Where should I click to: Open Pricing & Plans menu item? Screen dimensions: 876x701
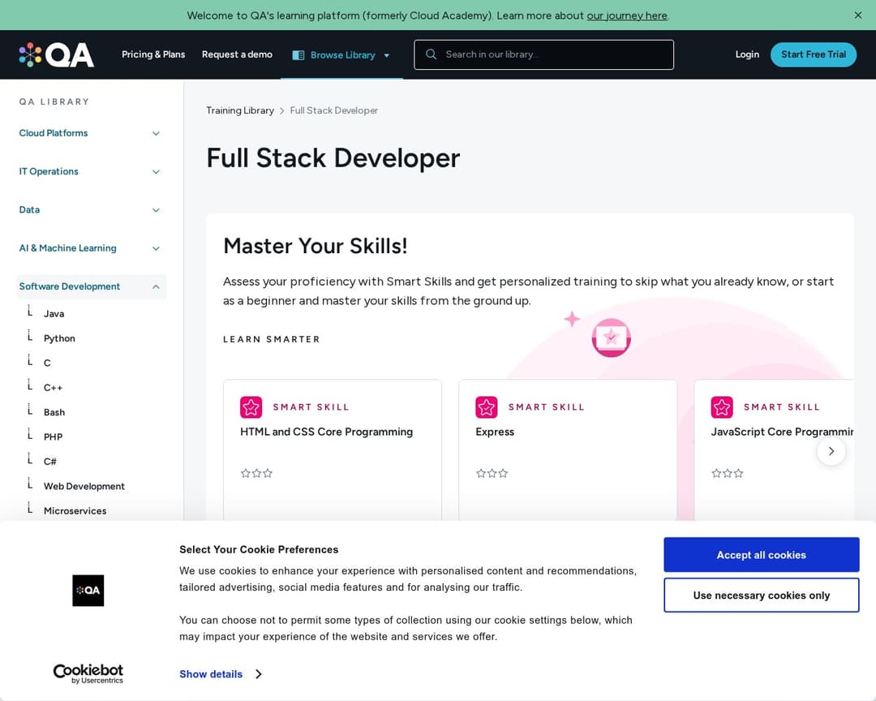[x=153, y=54]
